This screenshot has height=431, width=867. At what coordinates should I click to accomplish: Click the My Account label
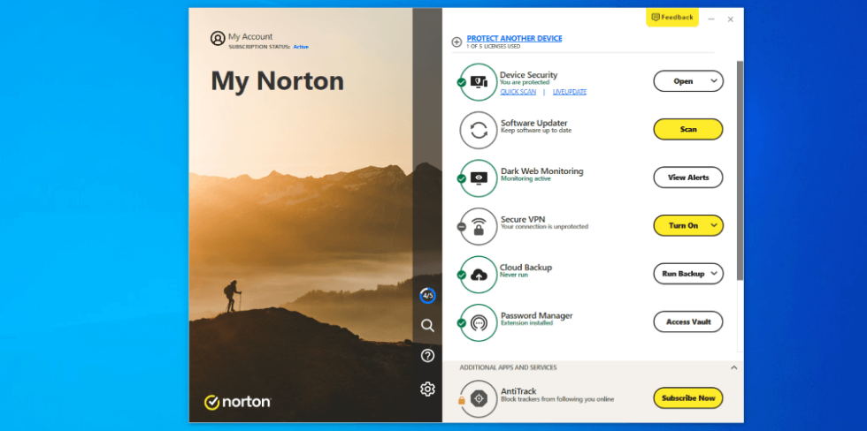[250, 36]
